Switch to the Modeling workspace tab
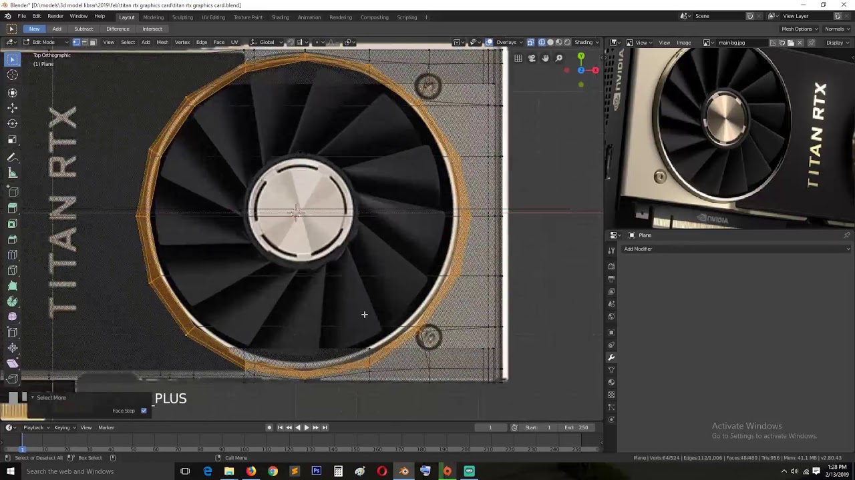 153,17
